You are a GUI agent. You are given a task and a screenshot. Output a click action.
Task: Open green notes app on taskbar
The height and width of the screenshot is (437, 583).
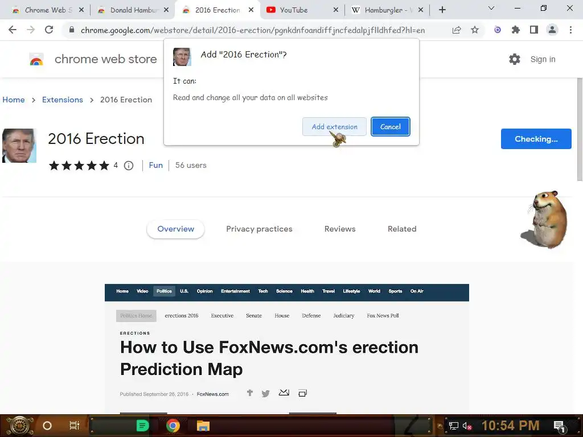(x=142, y=426)
